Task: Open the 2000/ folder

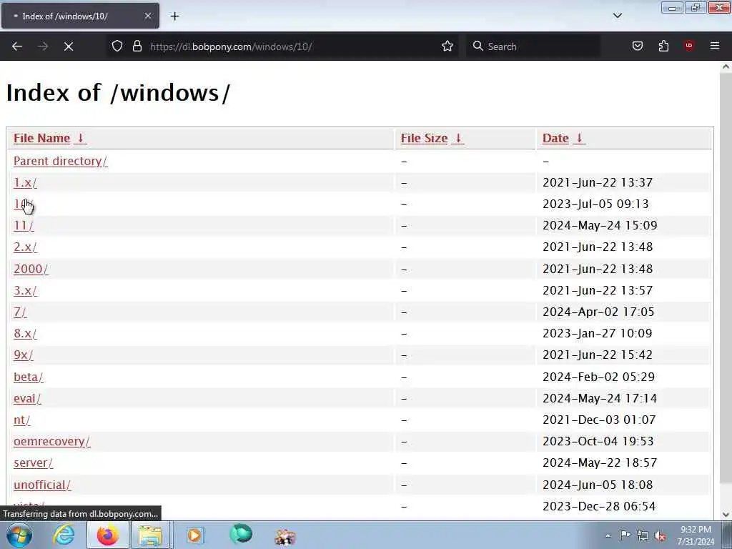Action: click(31, 269)
